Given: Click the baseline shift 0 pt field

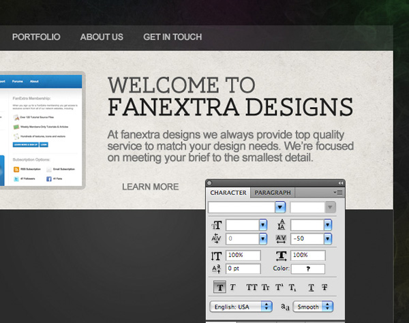Looking at the screenshot, I should coord(243,268).
